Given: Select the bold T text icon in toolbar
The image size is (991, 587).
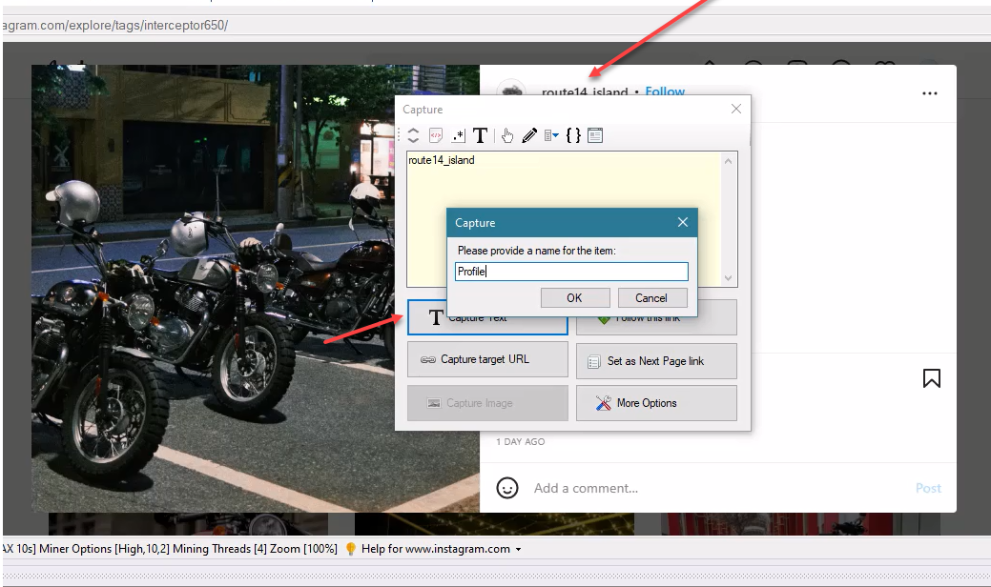Looking at the screenshot, I should tap(481, 136).
